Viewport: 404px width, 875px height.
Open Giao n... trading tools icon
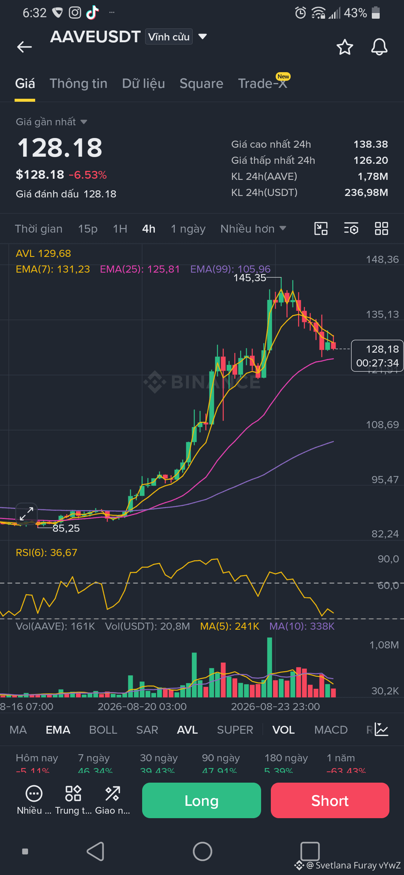tap(113, 800)
